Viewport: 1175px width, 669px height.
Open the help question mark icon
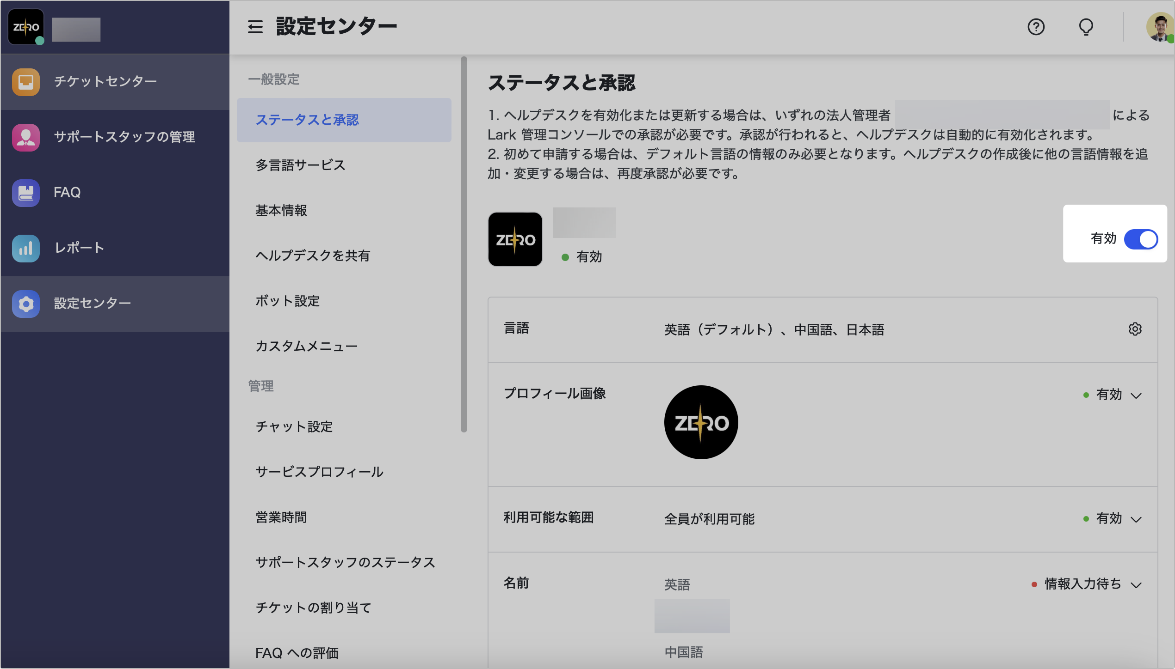pos(1037,27)
